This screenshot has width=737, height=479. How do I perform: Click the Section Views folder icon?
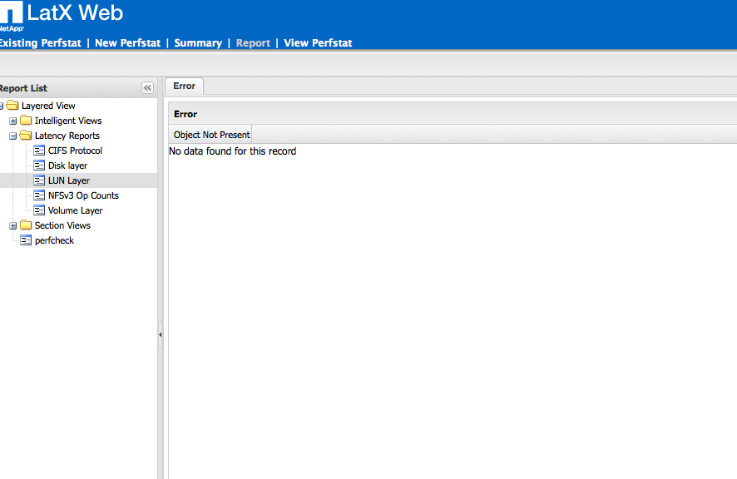click(x=26, y=225)
